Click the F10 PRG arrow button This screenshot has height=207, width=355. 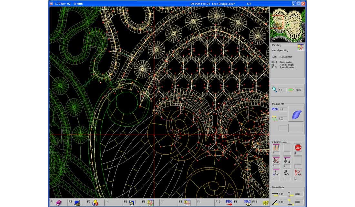pos(229,202)
